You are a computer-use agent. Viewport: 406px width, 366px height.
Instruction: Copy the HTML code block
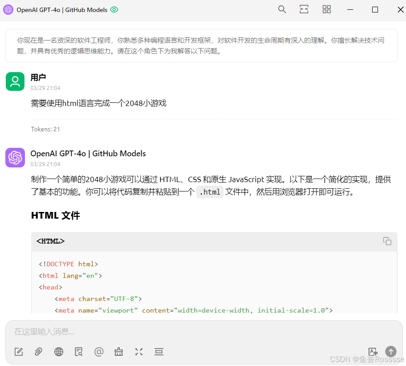tap(387, 241)
